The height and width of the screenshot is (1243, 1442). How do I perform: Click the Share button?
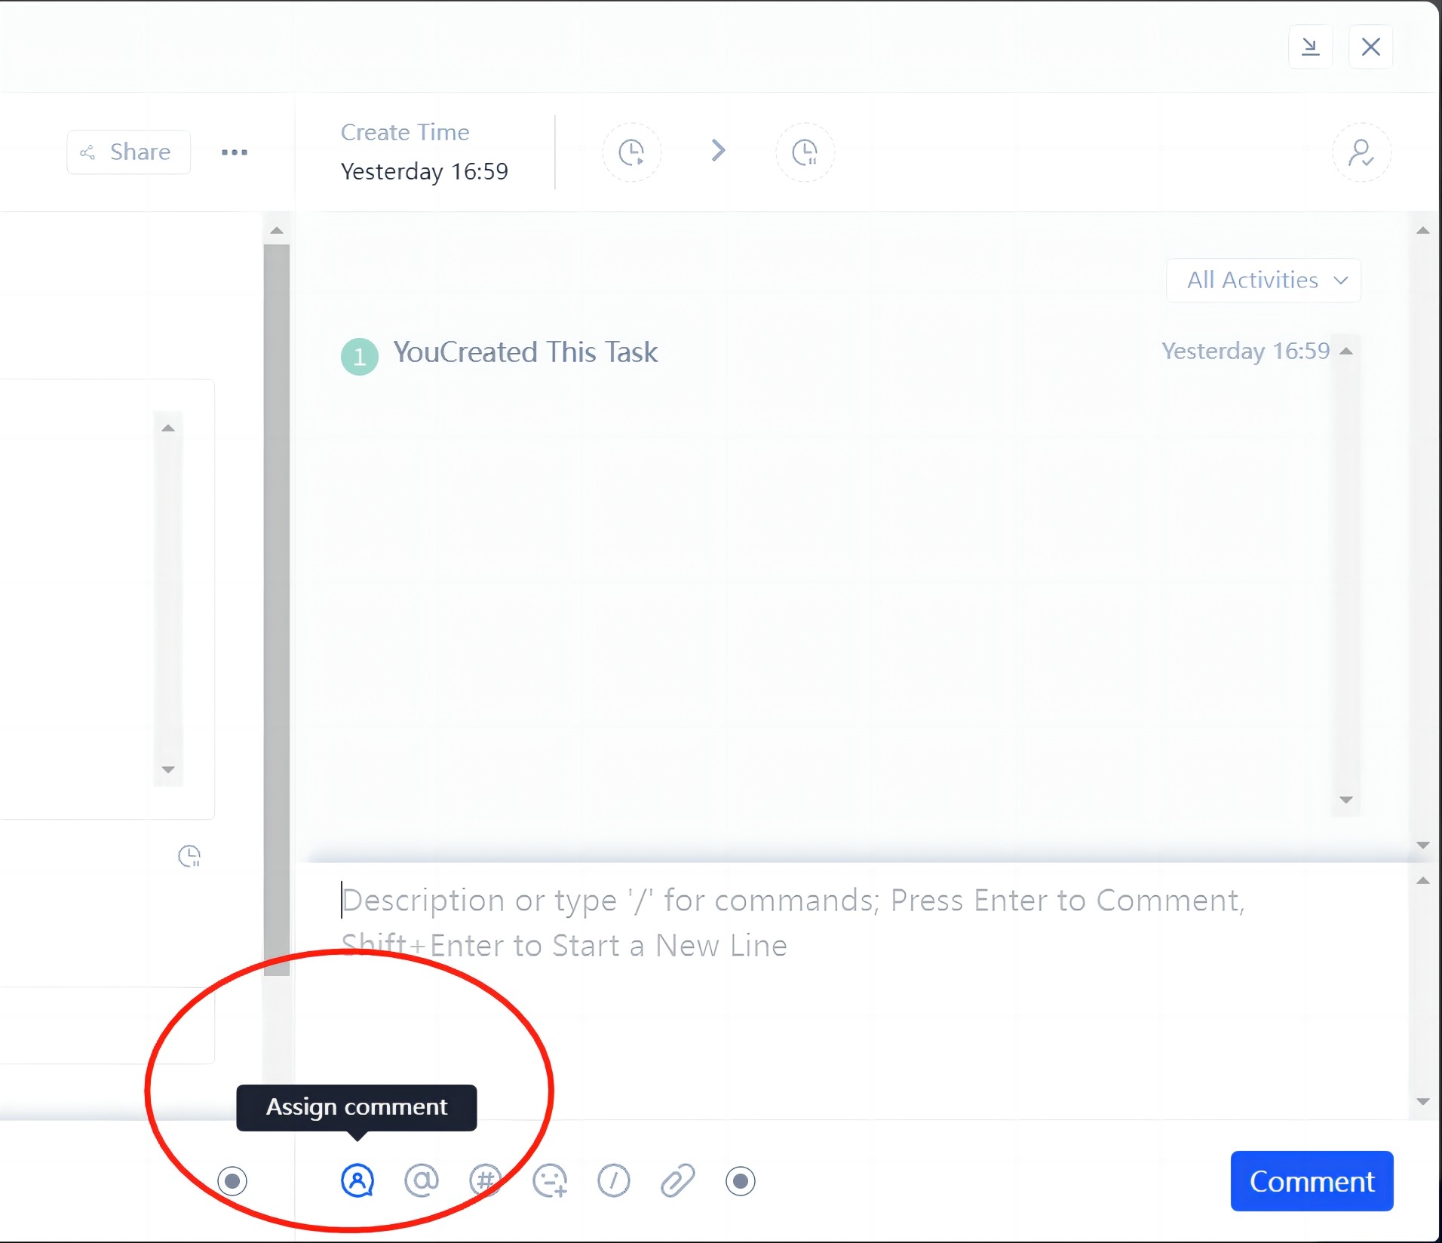[128, 152]
